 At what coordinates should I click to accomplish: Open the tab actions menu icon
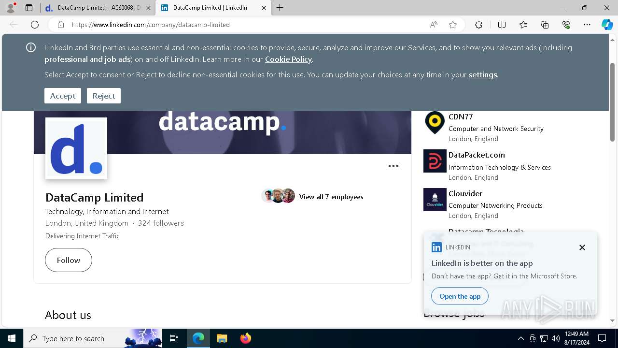point(29,8)
